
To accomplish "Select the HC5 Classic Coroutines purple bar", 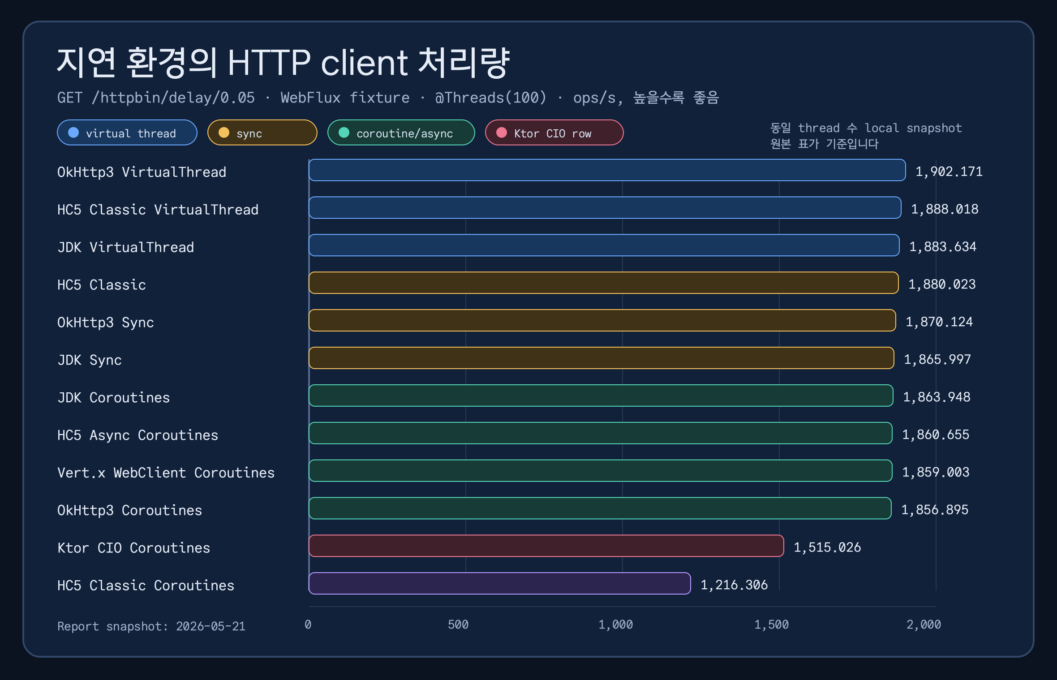I will (500, 584).
